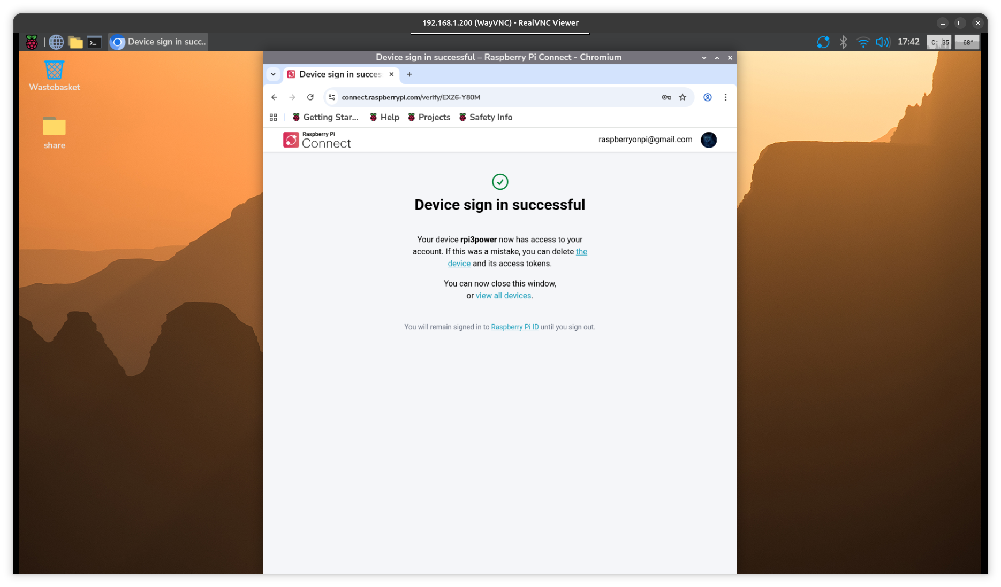Click the address bar URL field

tap(482, 97)
